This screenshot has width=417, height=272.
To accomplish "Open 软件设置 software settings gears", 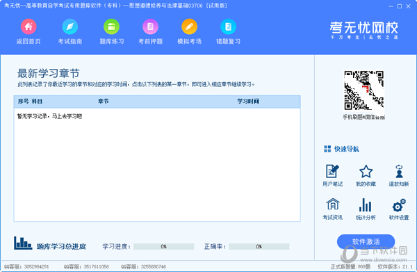I will [x=399, y=205].
